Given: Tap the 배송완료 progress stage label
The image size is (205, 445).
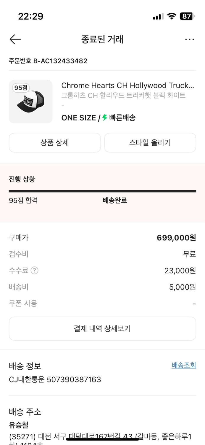Looking at the screenshot, I should pos(115,200).
